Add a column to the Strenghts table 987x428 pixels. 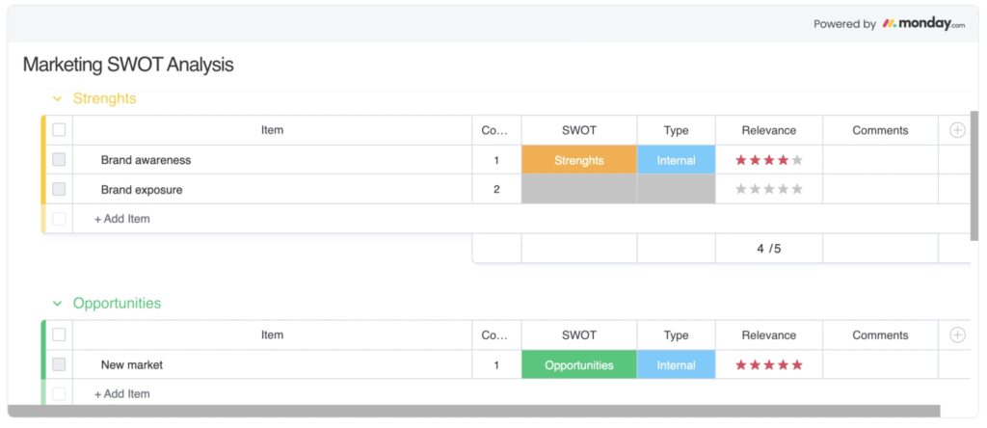coord(957,130)
